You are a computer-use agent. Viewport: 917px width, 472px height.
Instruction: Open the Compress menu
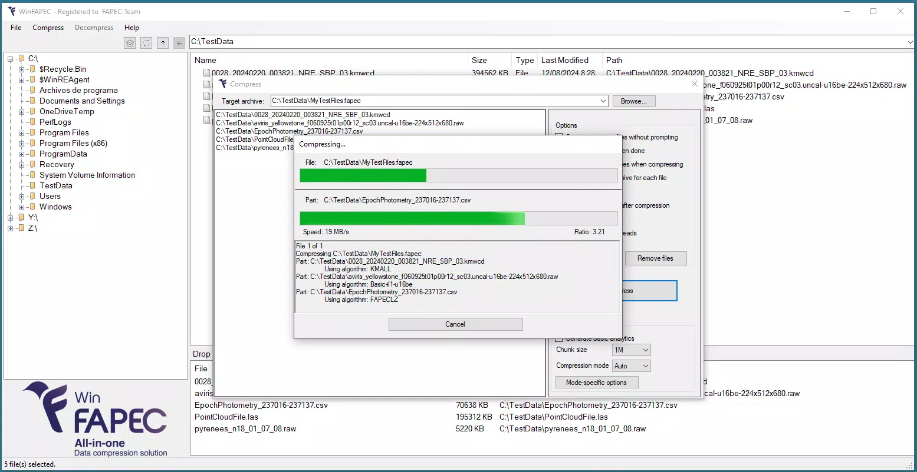tap(48, 28)
